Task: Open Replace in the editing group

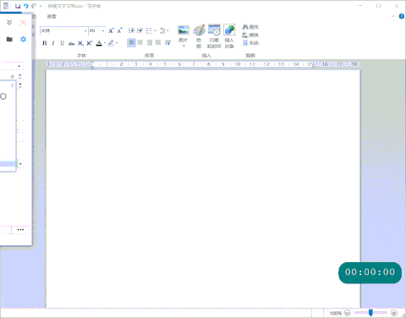Action: [250, 35]
